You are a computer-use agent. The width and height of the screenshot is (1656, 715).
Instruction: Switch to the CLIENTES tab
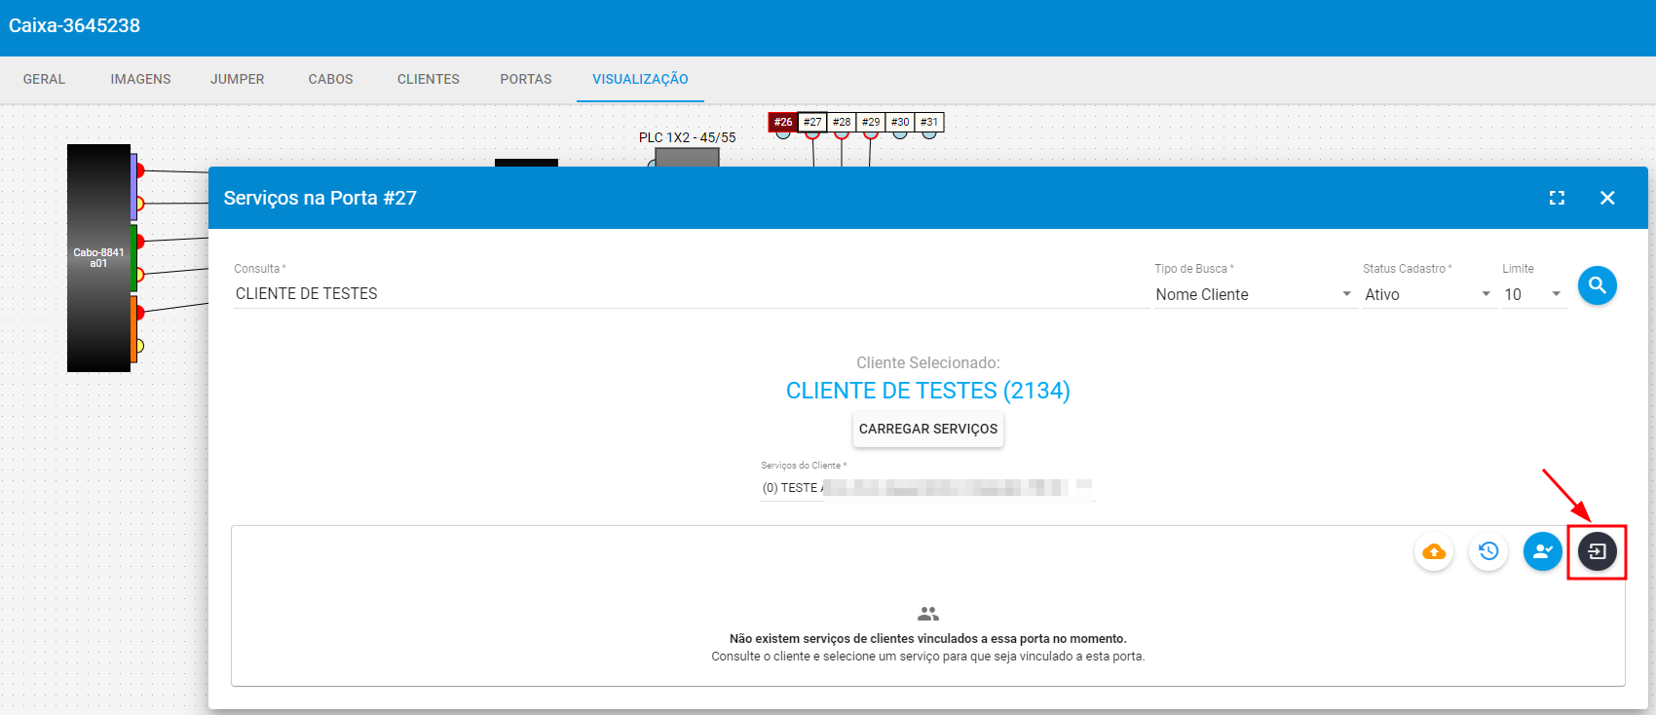428,79
